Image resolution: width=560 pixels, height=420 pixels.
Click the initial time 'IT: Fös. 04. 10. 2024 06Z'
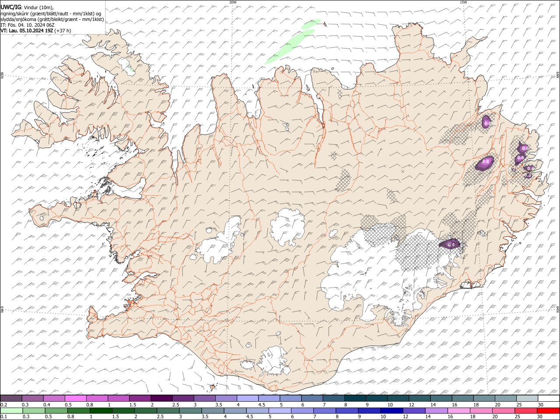coord(28,25)
